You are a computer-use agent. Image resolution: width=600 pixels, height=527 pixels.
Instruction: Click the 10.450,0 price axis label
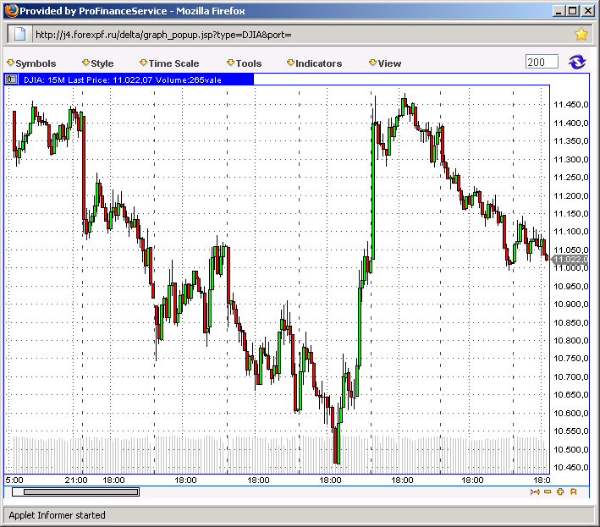click(571, 467)
